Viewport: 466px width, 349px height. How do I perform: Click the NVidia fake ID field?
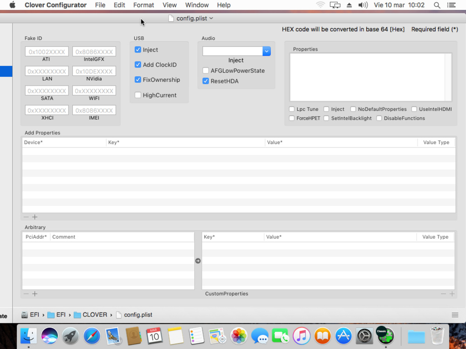click(x=94, y=71)
